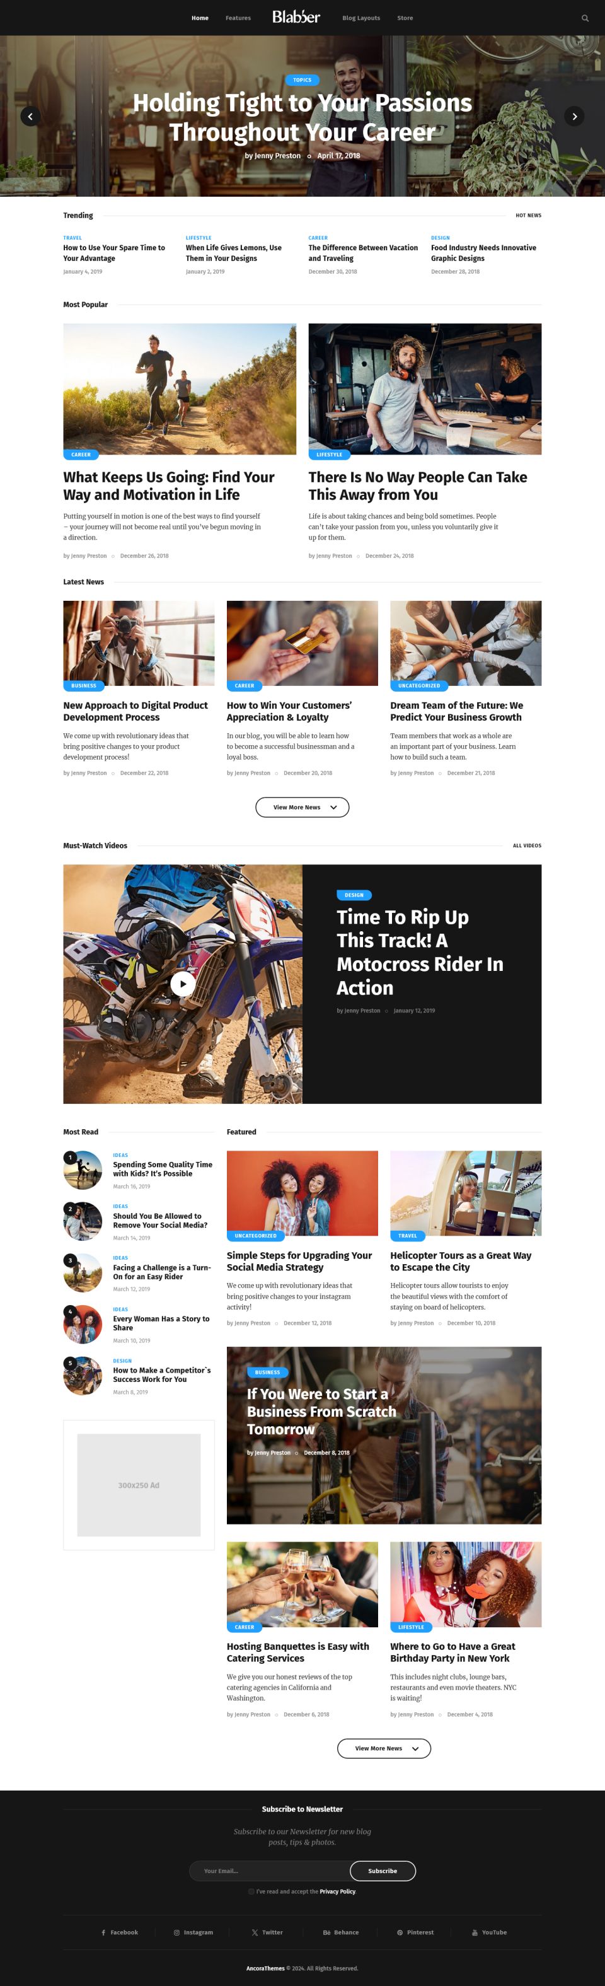Tick the Privacy Policy acceptance checkbox

click(x=251, y=1891)
